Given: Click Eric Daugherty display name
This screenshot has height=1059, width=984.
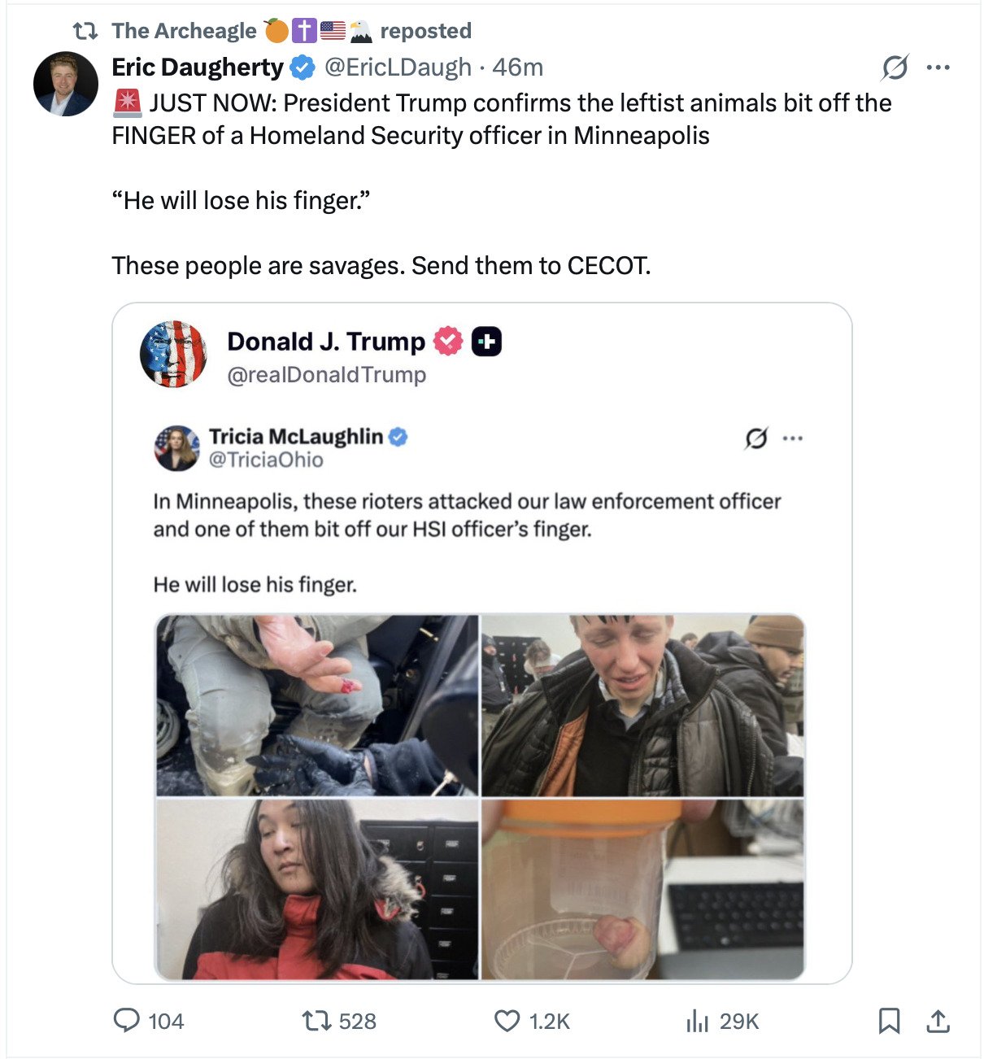Looking at the screenshot, I should (x=198, y=68).
